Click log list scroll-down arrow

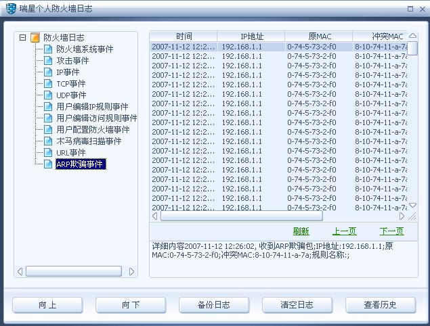pos(412,205)
